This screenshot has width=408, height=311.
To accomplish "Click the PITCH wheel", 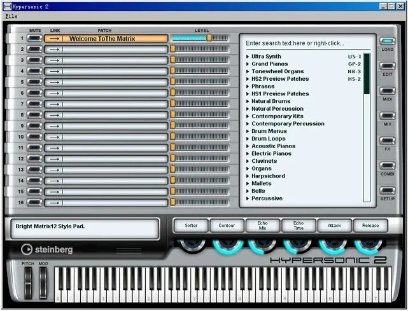I will coord(28,283).
